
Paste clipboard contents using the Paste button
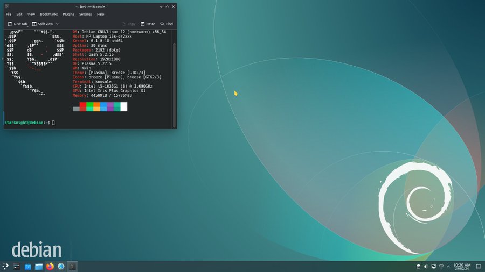tap(147, 24)
